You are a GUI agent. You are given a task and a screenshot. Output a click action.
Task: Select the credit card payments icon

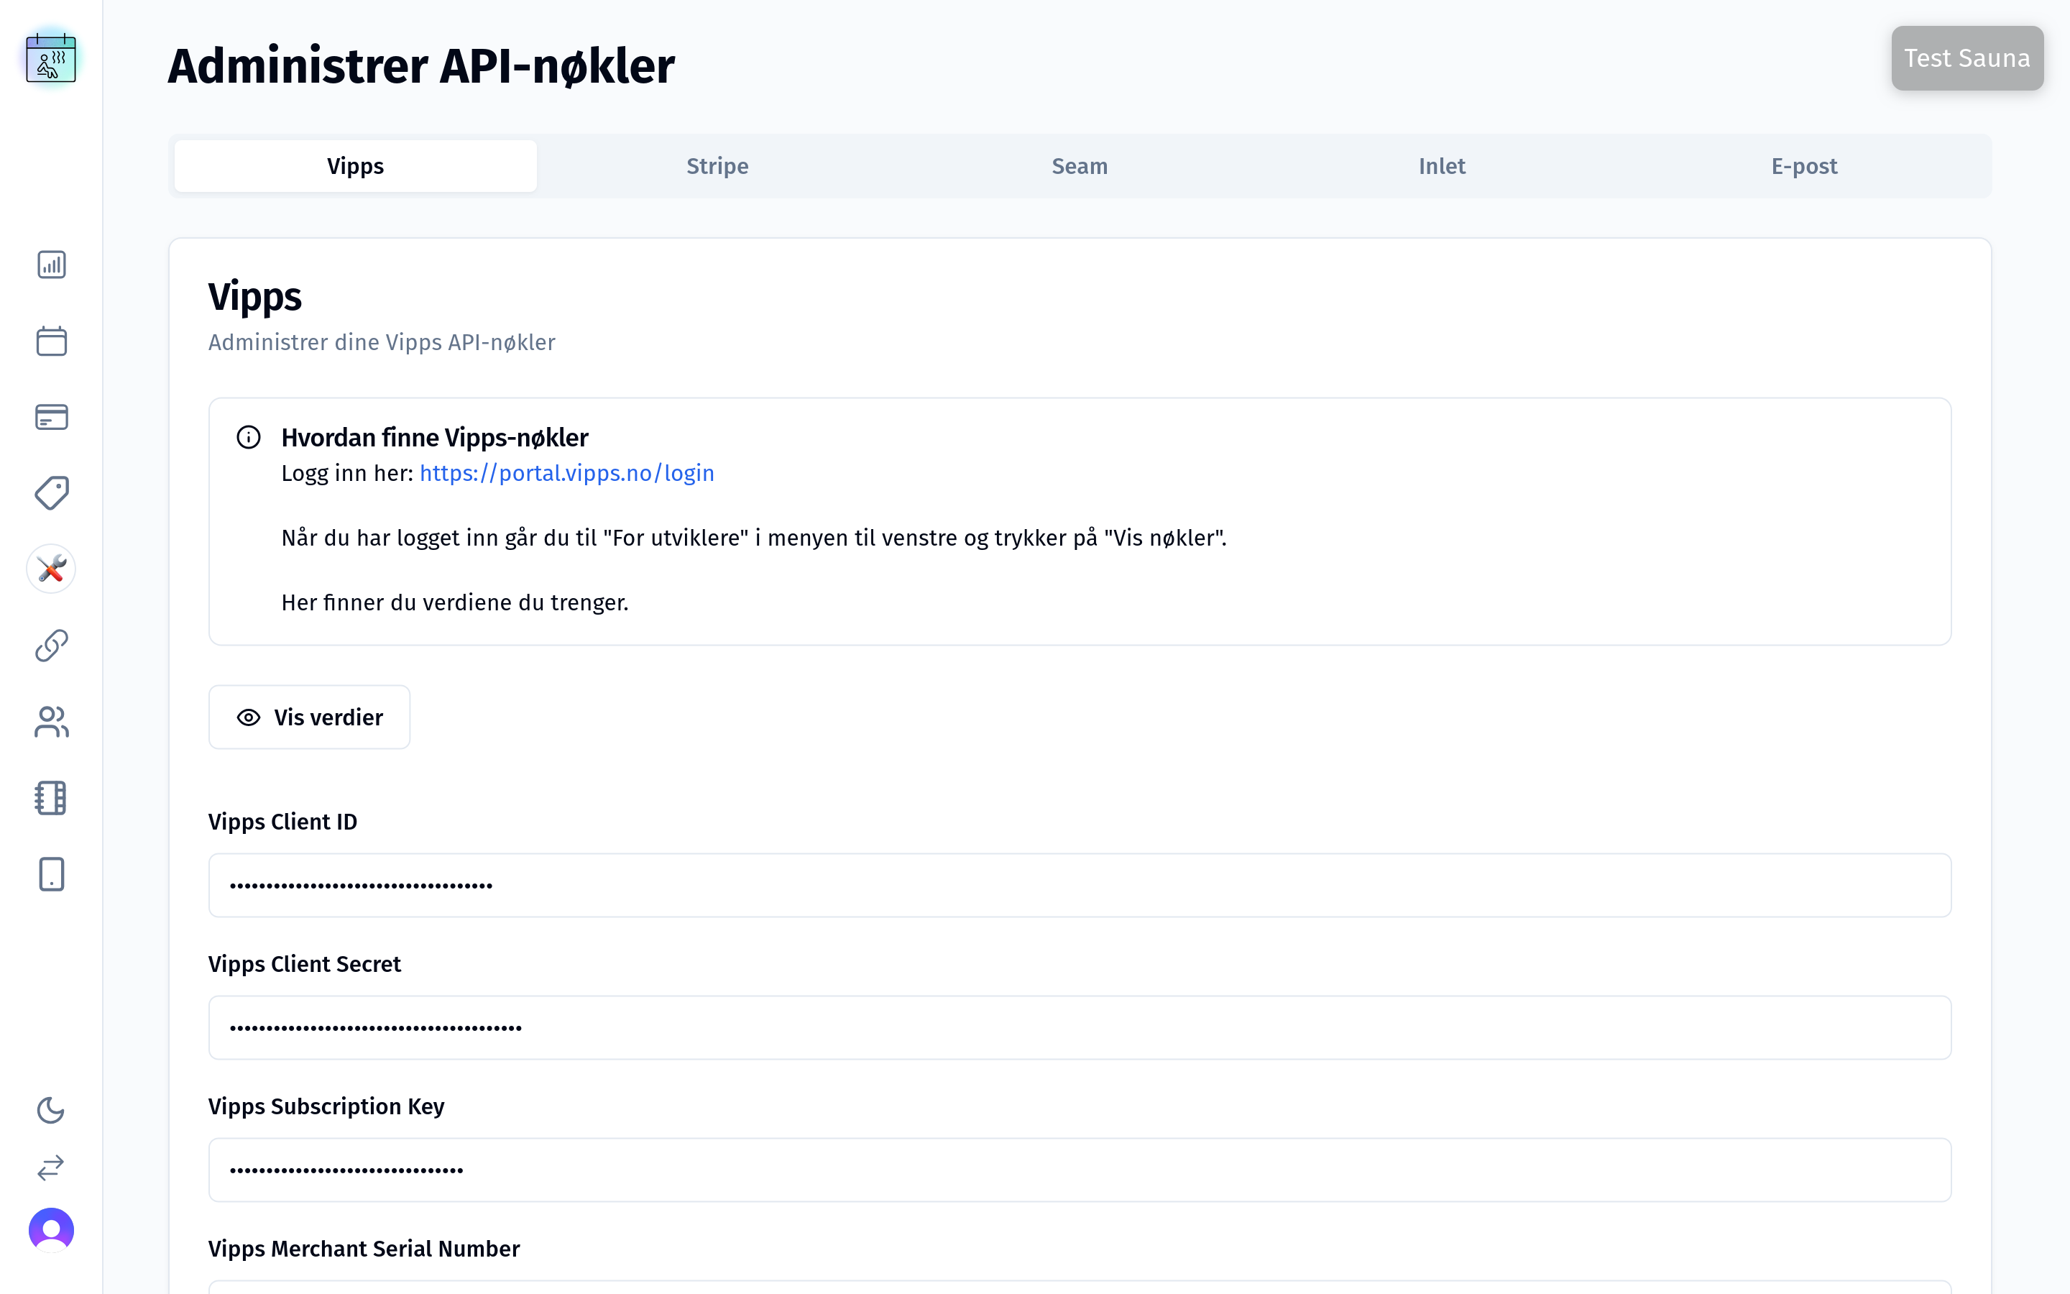pos(51,417)
